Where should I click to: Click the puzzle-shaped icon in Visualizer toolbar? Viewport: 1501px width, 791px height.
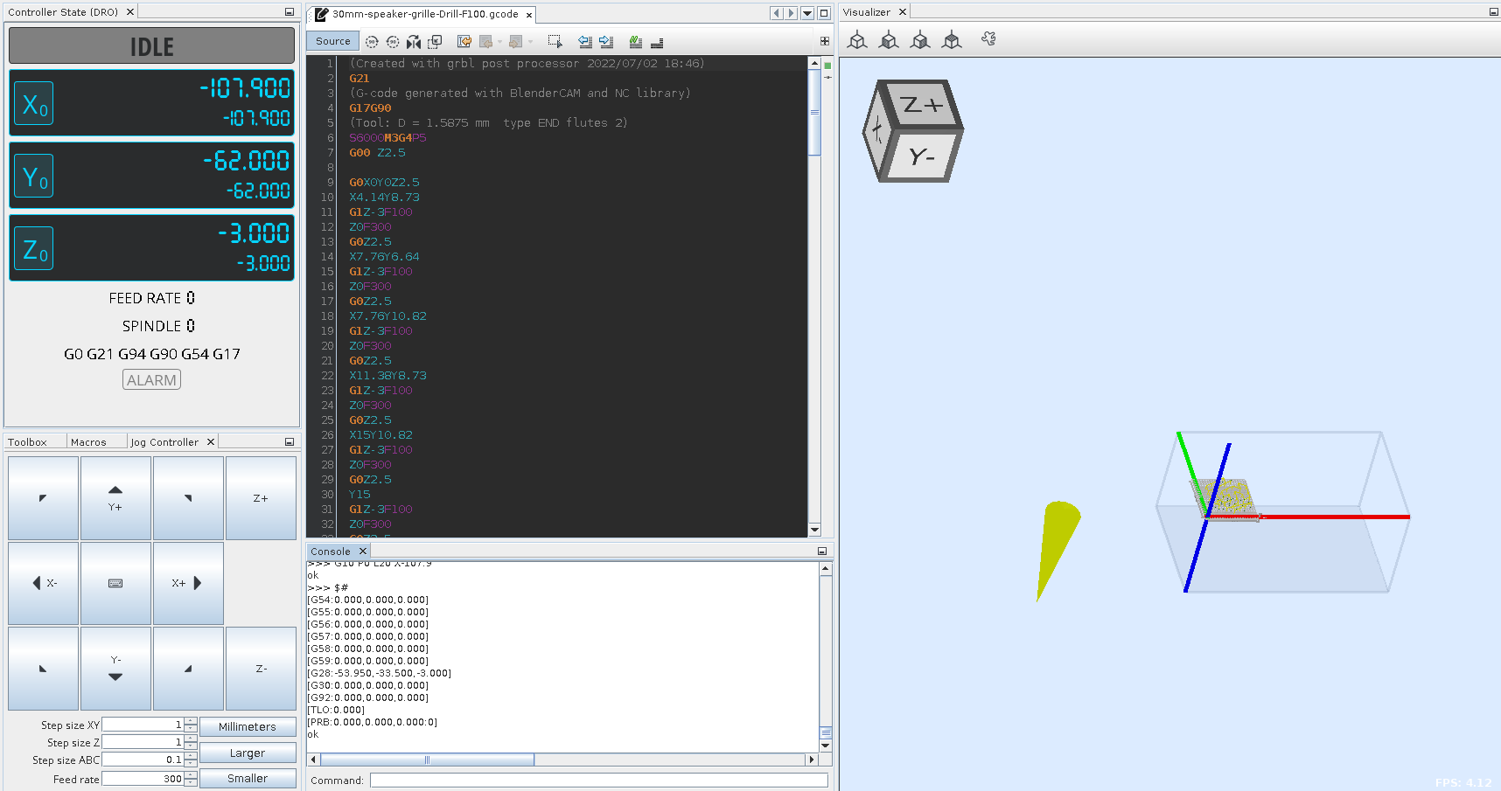[x=988, y=39]
